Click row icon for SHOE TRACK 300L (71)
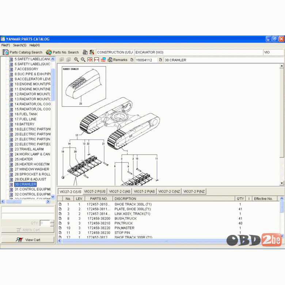Image resolution: width=285 pixels, height=285 pixels. pyautogui.click(x=60, y=204)
